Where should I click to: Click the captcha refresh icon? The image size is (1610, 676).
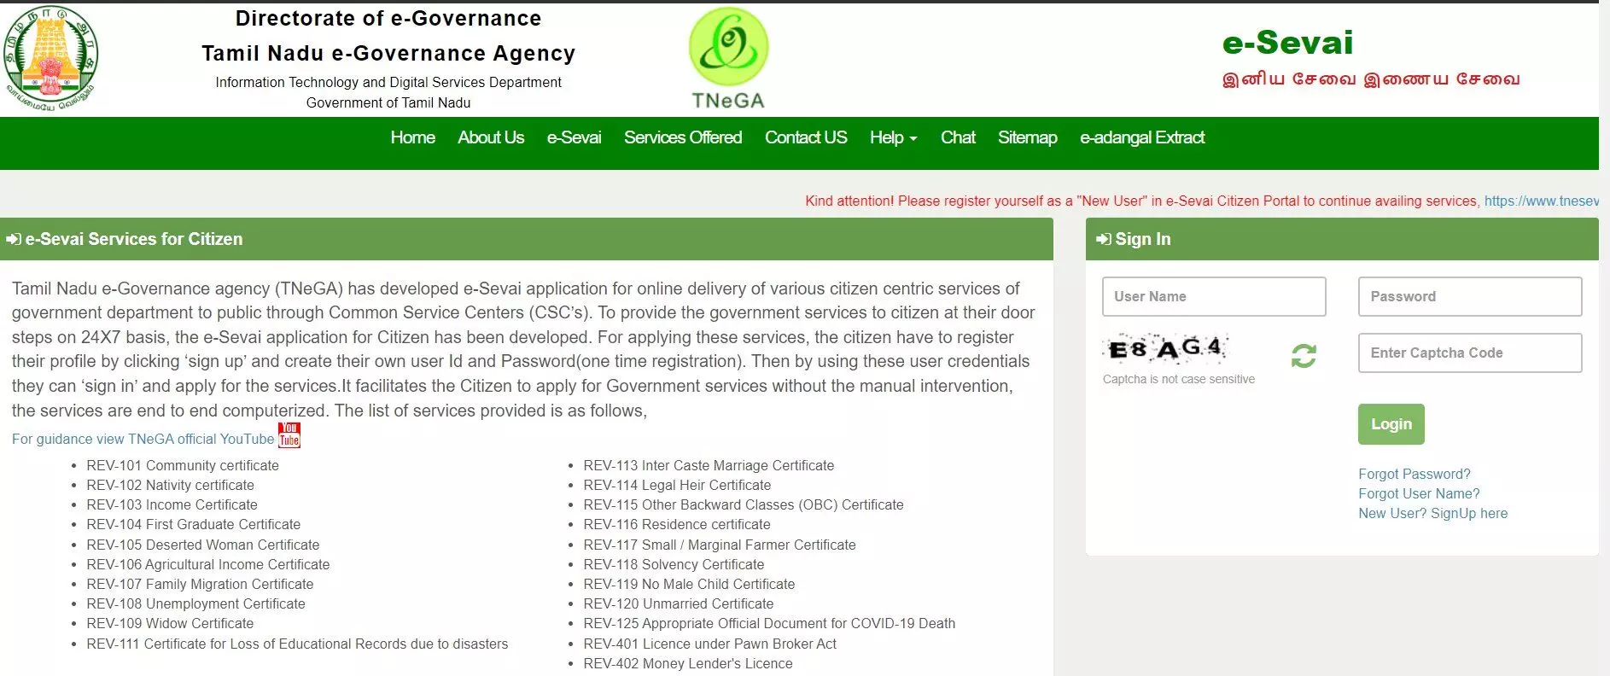[x=1303, y=355]
